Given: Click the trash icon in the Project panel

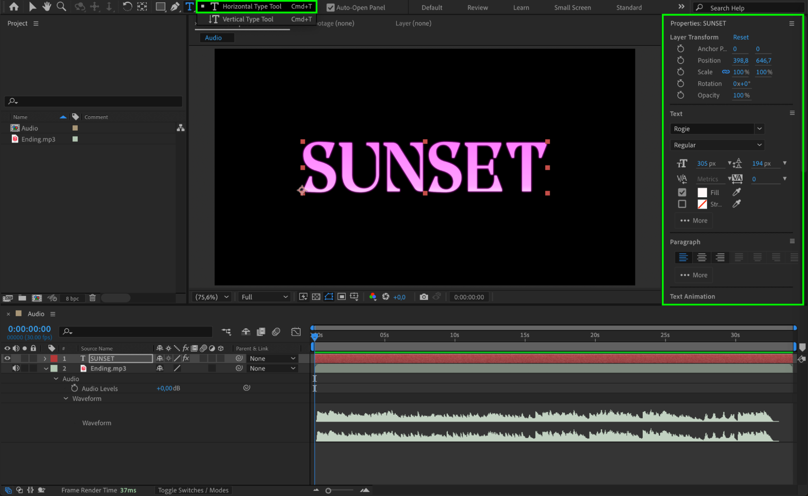Looking at the screenshot, I should click(92, 298).
